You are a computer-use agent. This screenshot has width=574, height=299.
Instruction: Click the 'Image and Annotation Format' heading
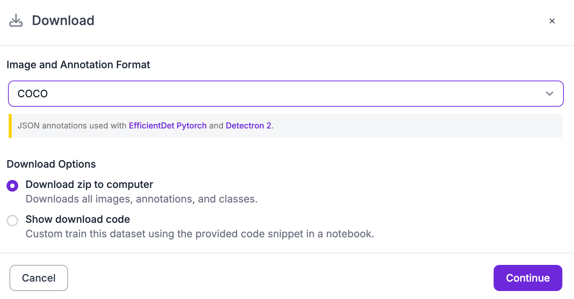pyautogui.click(x=78, y=65)
